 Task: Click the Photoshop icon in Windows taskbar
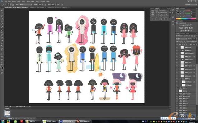click(x=66, y=121)
